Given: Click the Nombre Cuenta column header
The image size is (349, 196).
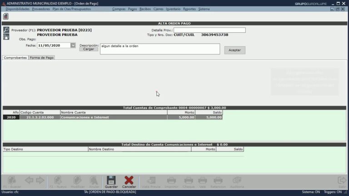Looking at the screenshot, I should (114, 113).
